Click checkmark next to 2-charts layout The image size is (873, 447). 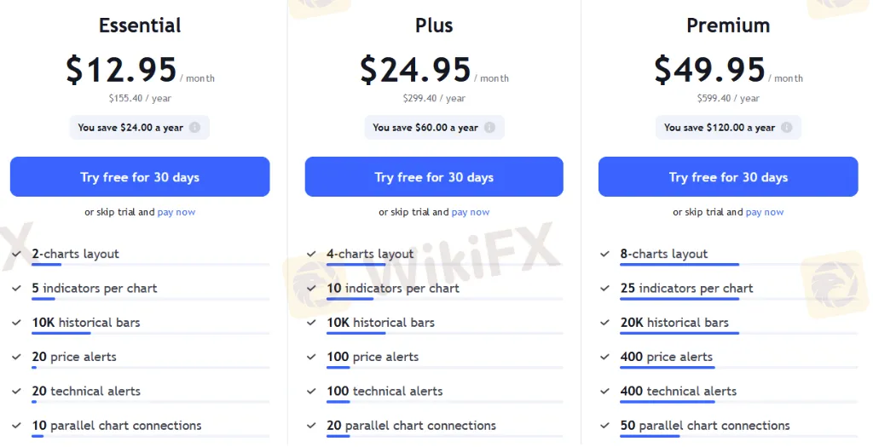coord(17,254)
